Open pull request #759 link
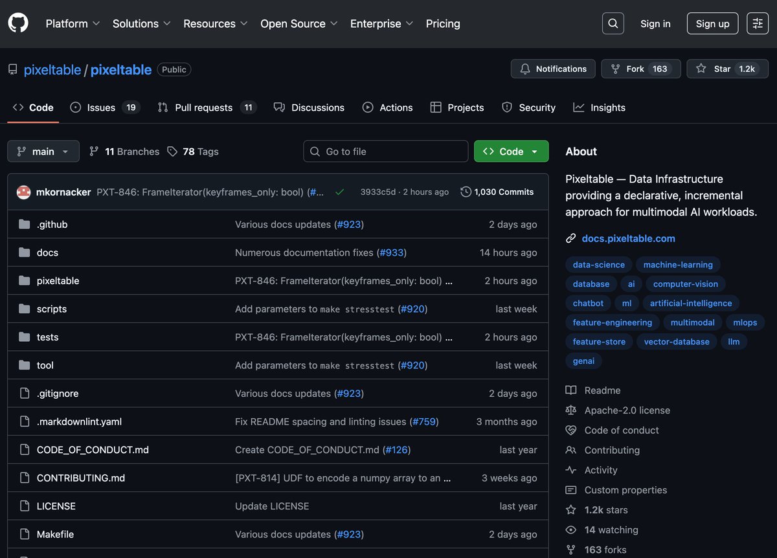777x558 pixels. (x=424, y=421)
